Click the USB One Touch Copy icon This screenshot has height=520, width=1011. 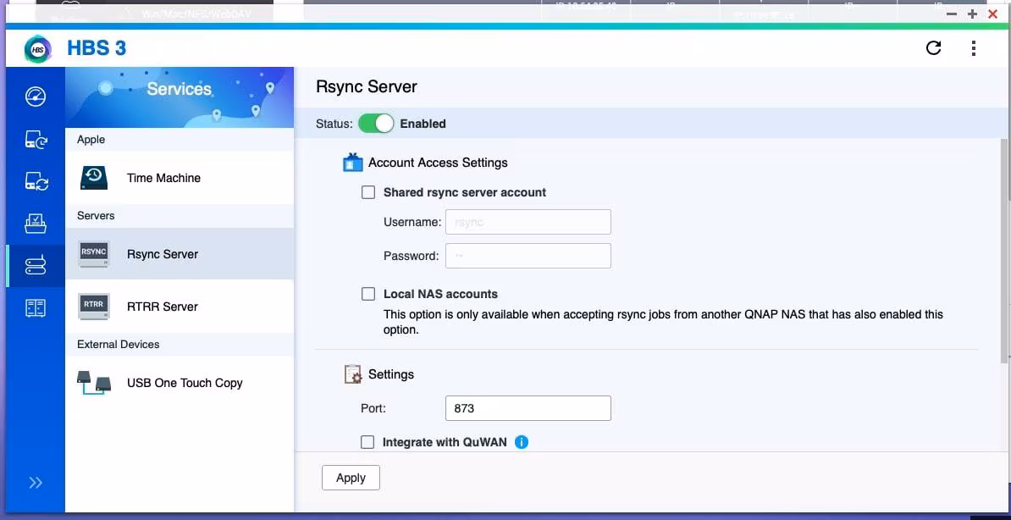point(93,383)
